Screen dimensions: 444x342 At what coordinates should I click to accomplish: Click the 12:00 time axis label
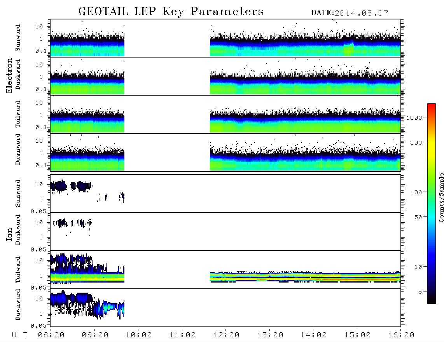226,335
